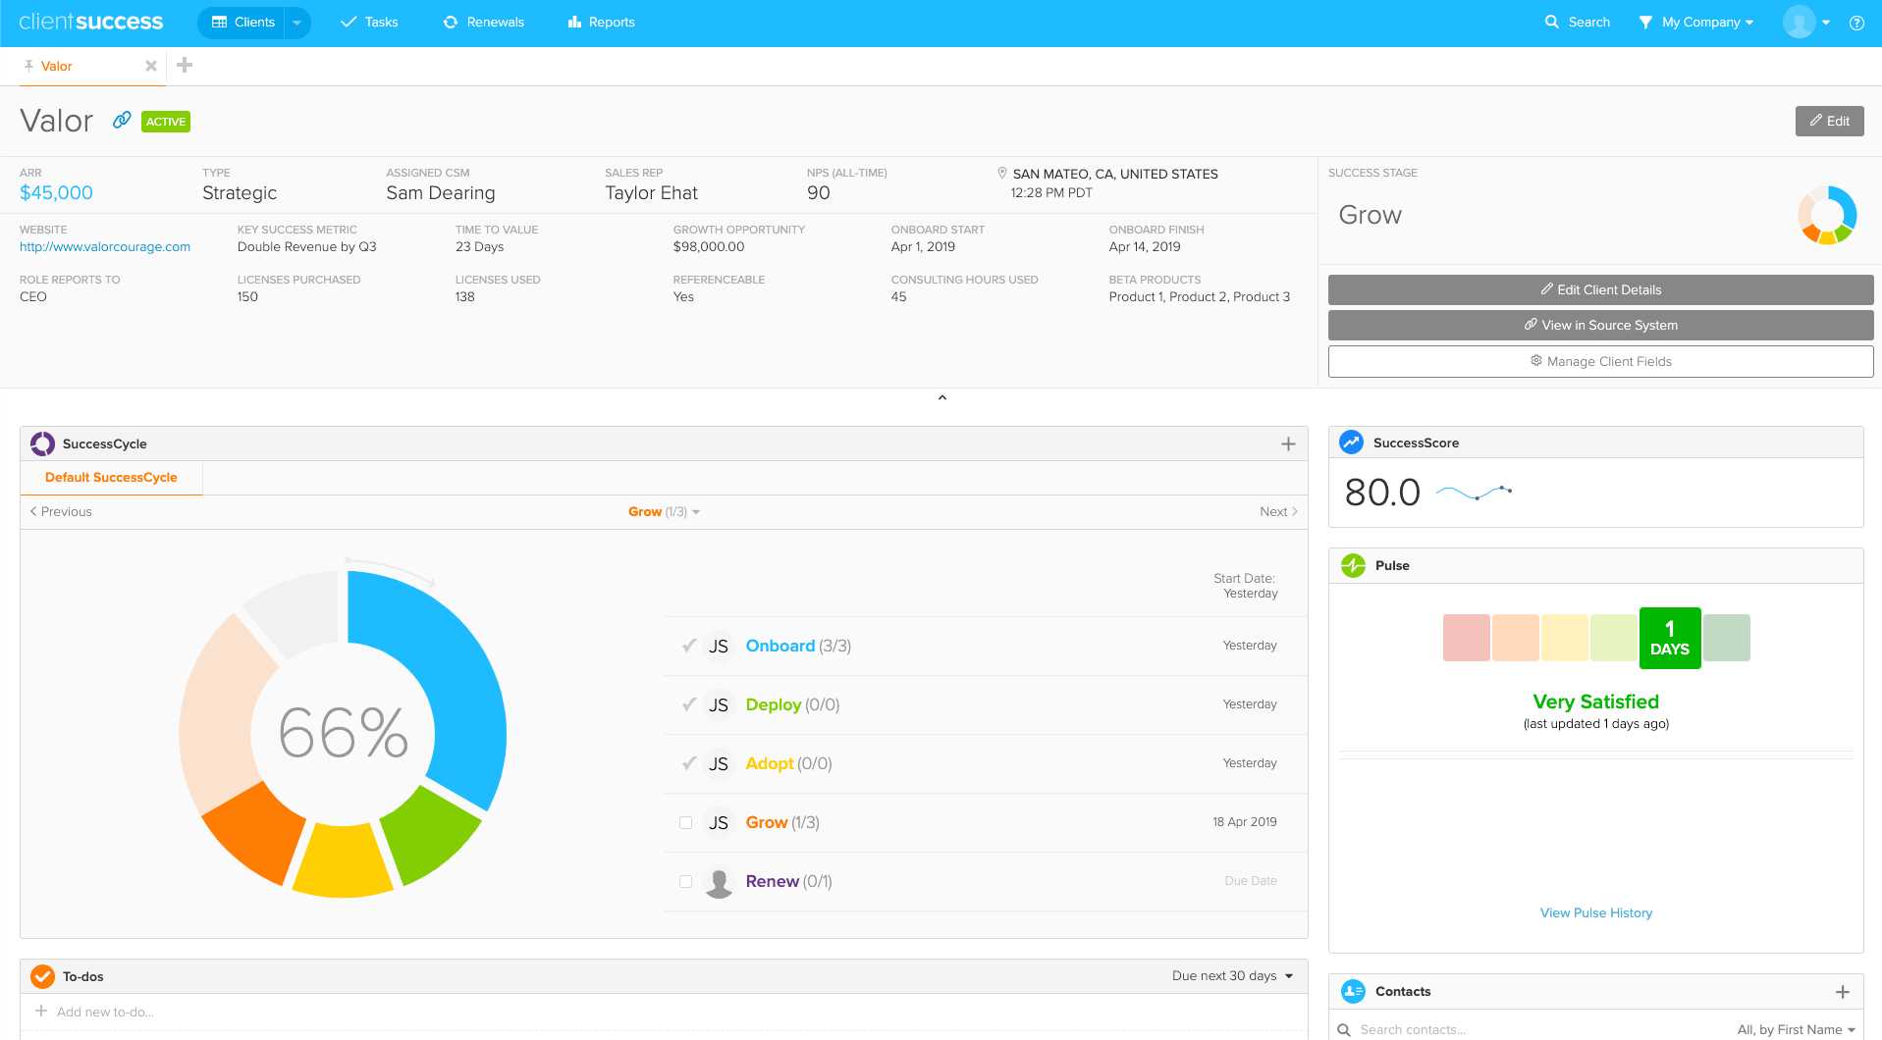This screenshot has height=1040, width=1882.
Task: Copy the Valor profile link icon
Action: [x=121, y=121]
